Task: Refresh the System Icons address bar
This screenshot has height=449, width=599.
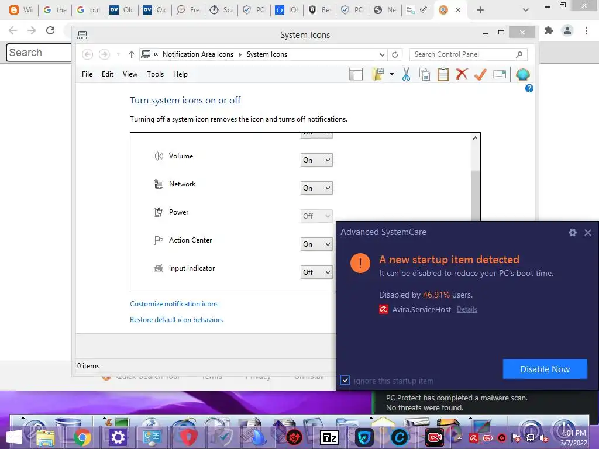Action: click(395, 54)
